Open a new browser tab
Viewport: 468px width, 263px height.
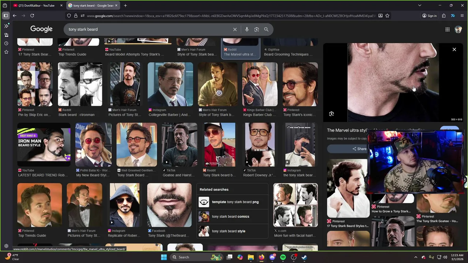[x=125, y=5]
